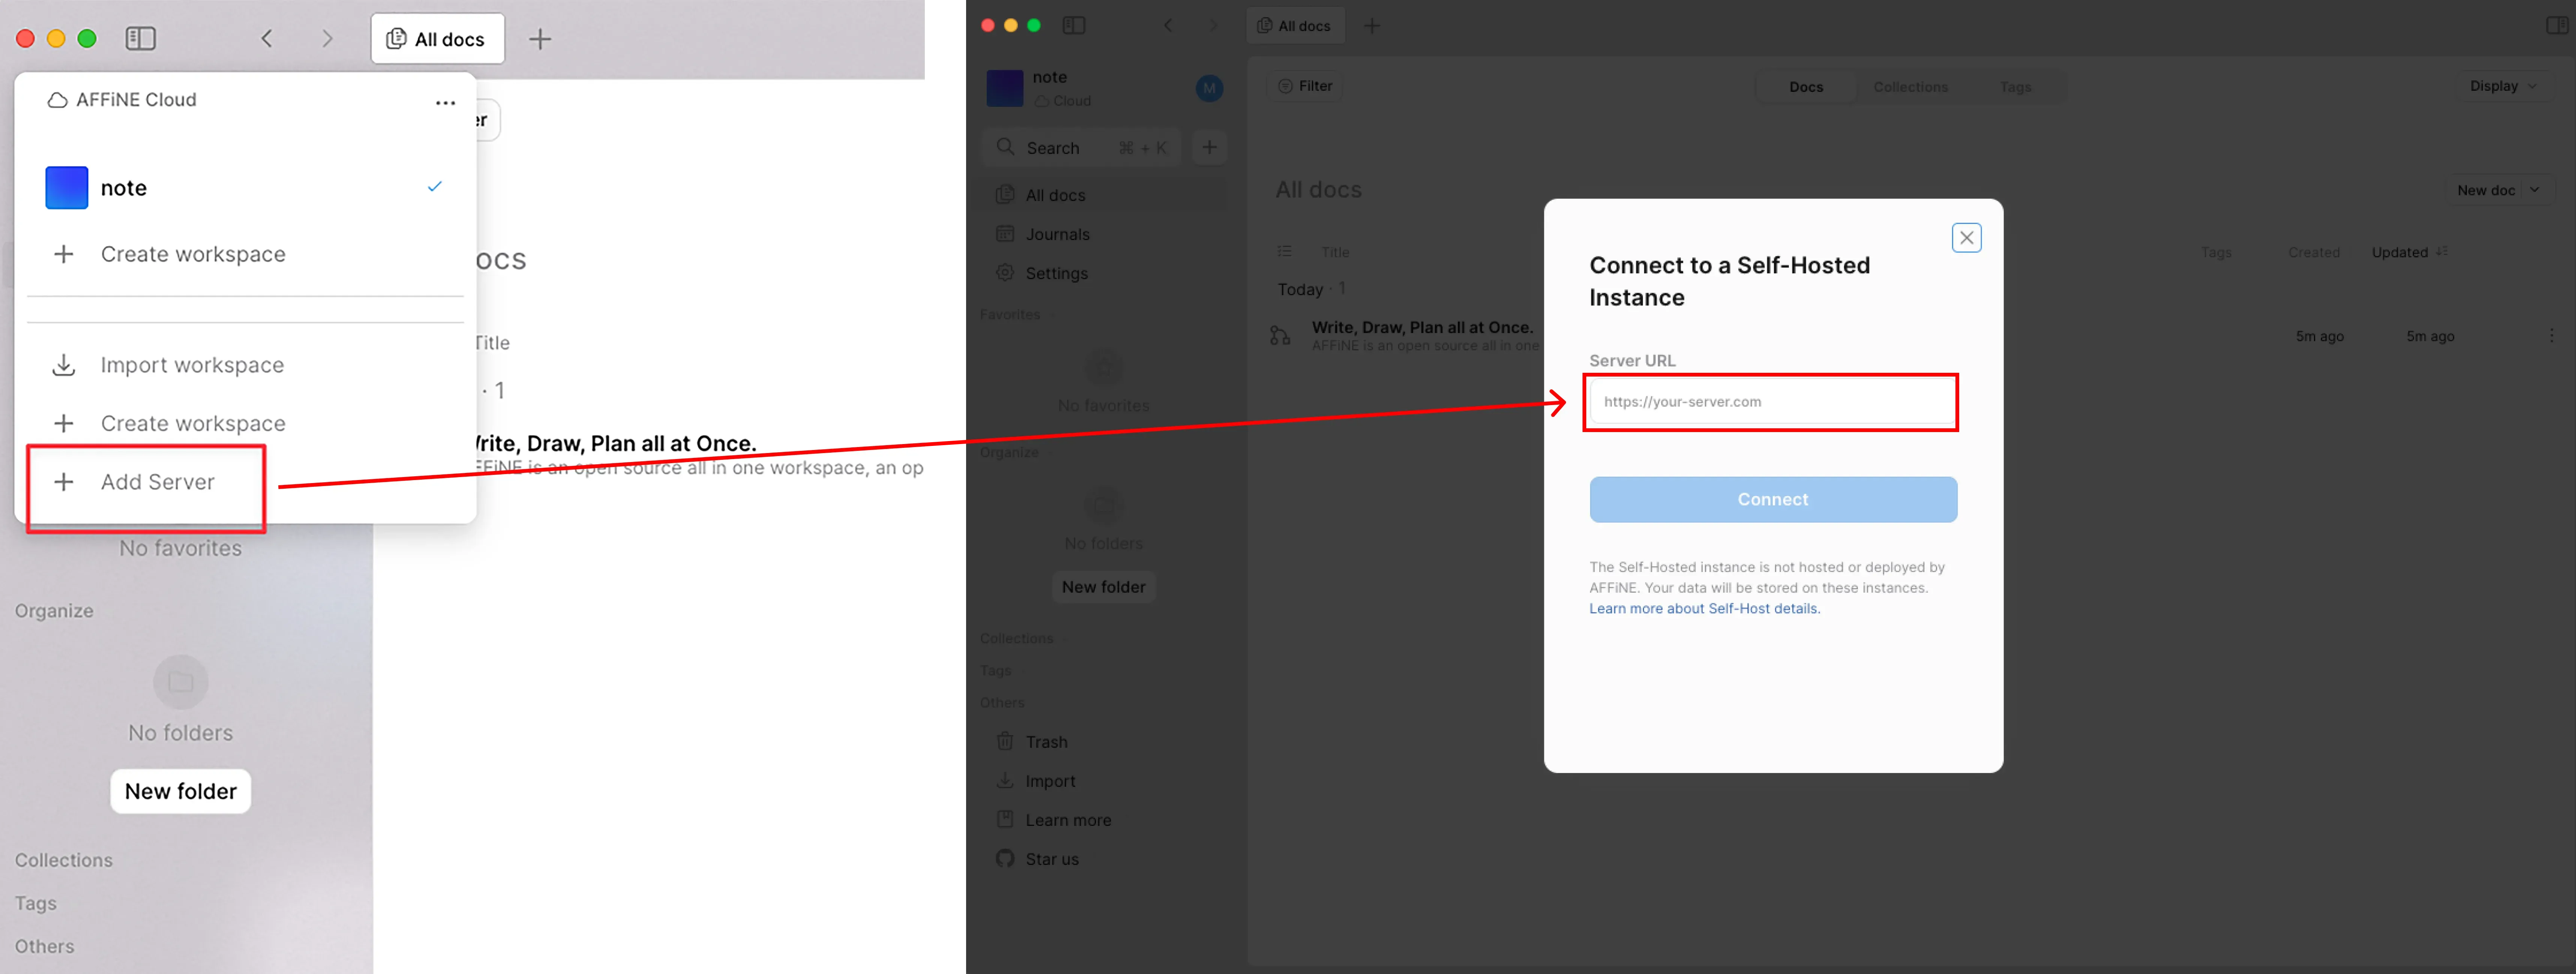The height and width of the screenshot is (974, 2576).
Task: Go forward arrow in left window
Action: coord(327,39)
